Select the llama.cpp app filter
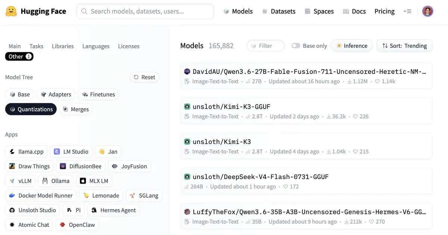The image size is (448, 235). tap(27, 151)
